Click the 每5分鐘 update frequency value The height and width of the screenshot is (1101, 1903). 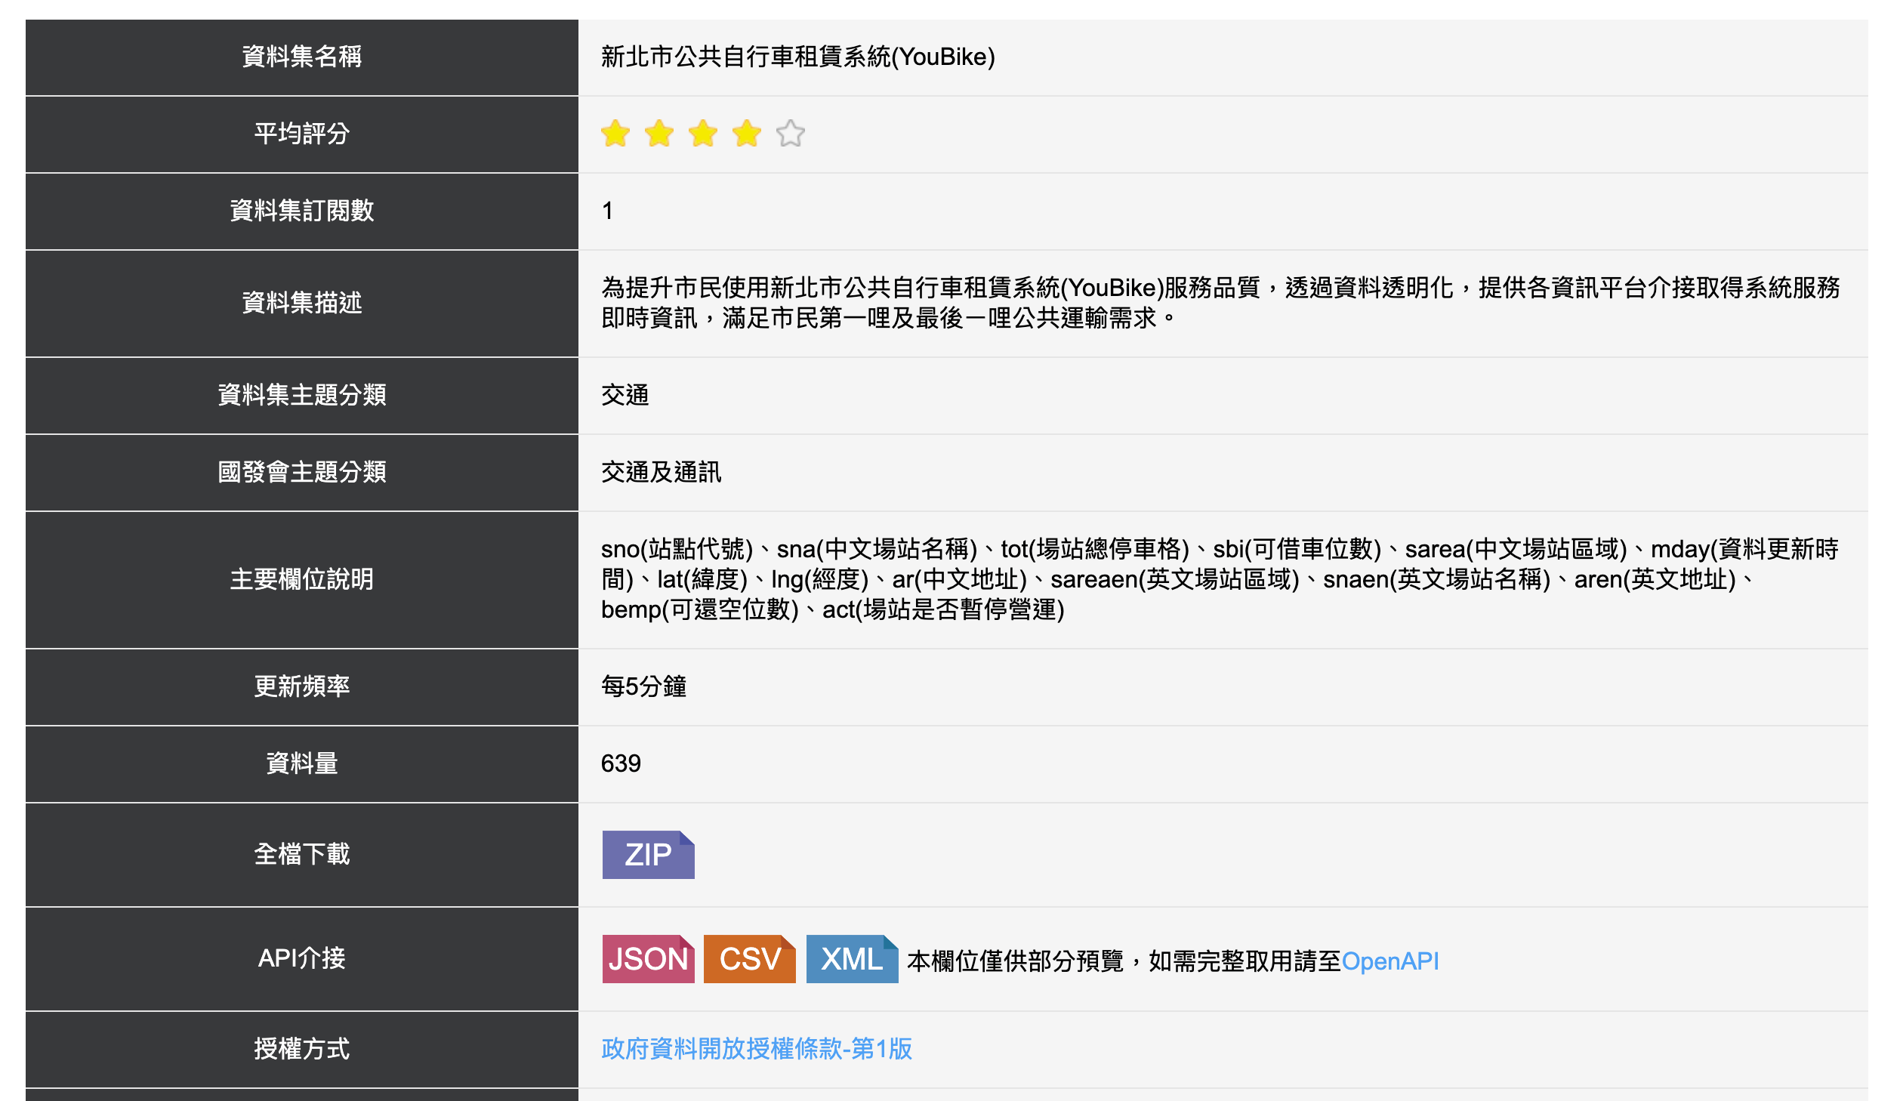click(x=644, y=686)
